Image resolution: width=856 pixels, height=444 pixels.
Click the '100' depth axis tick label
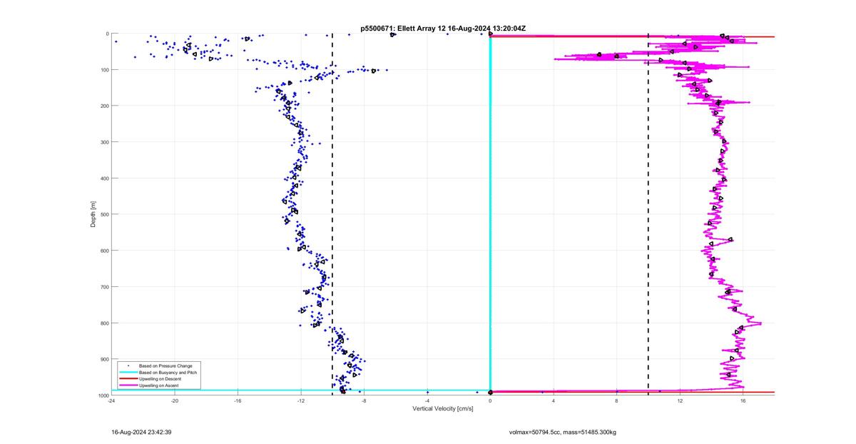click(103, 70)
